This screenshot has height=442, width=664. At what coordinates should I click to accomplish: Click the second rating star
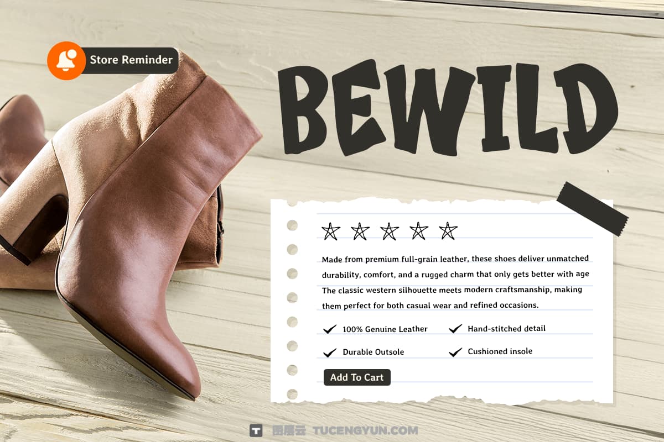coord(360,231)
